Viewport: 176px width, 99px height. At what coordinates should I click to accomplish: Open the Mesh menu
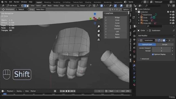(x=50, y=6)
